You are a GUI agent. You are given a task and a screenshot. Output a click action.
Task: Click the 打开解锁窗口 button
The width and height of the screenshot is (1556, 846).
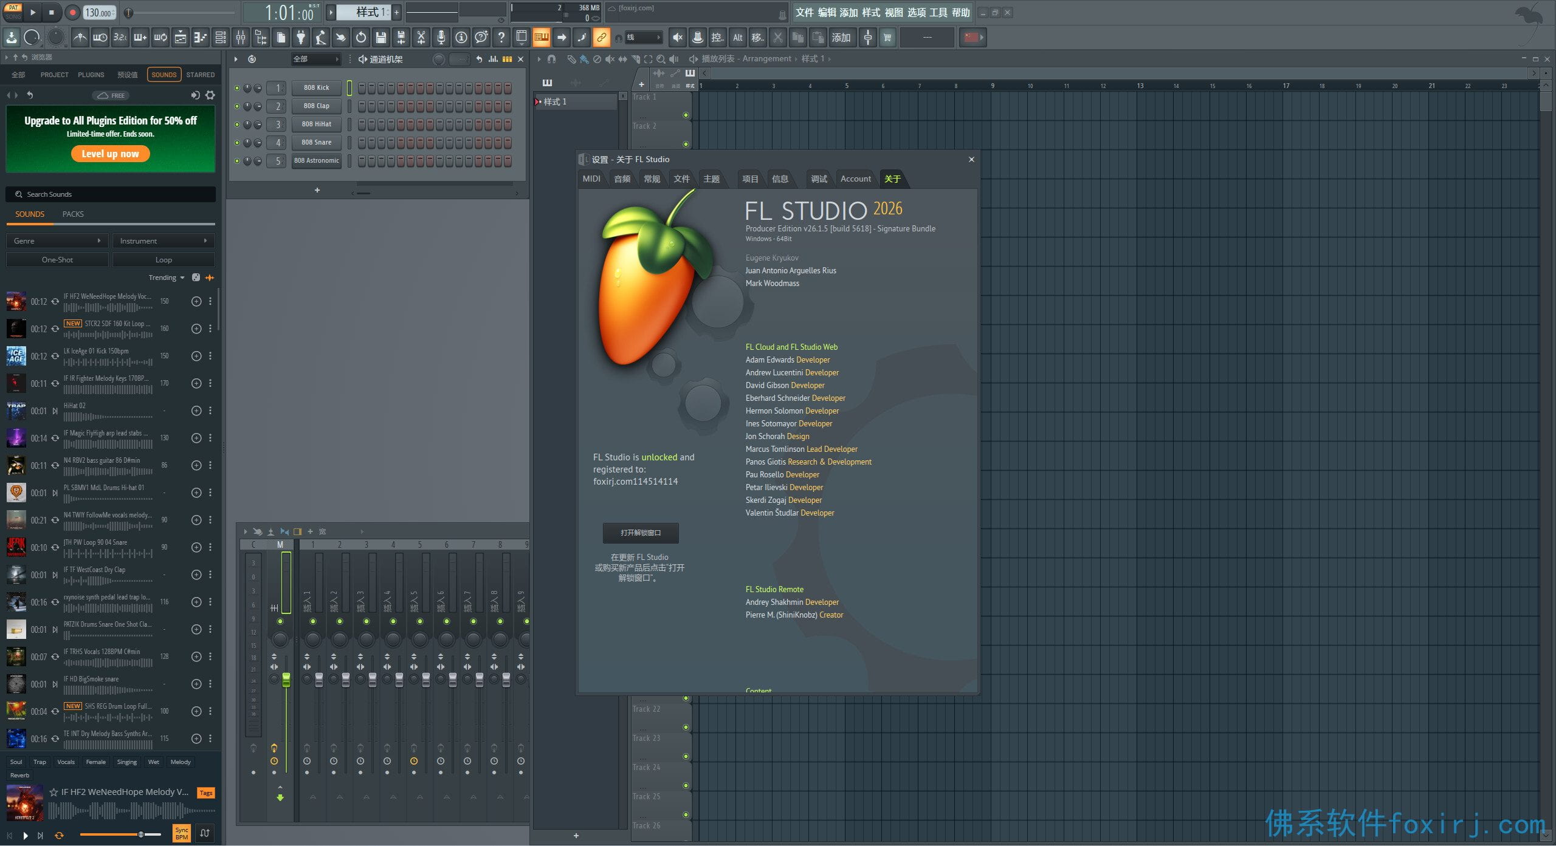pos(641,533)
